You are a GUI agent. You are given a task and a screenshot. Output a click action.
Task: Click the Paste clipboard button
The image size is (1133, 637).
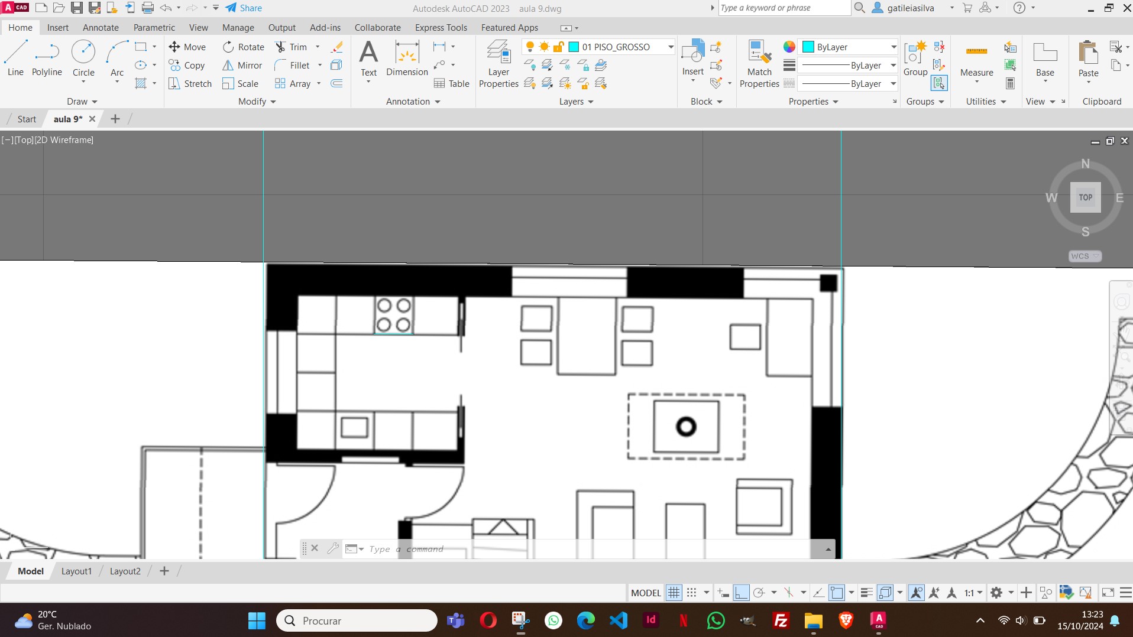pos(1088,58)
